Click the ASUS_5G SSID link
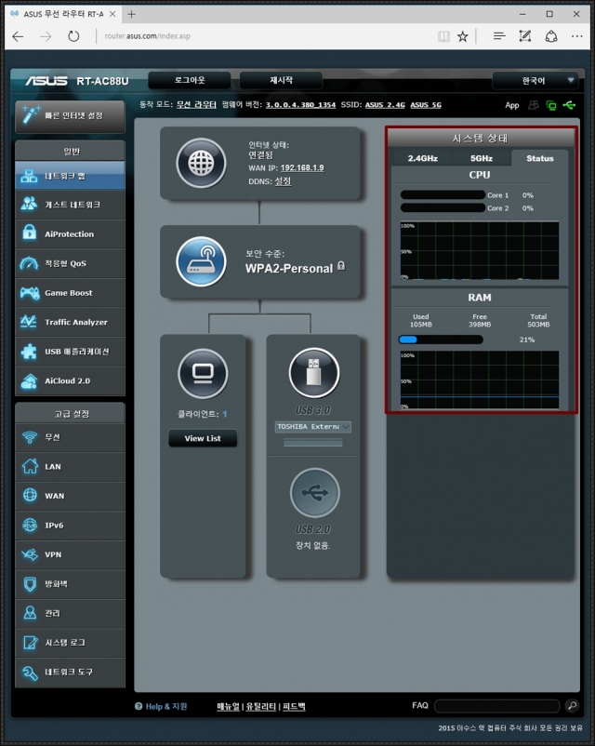This screenshot has width=595, height=746. click(x=426, y=105)
